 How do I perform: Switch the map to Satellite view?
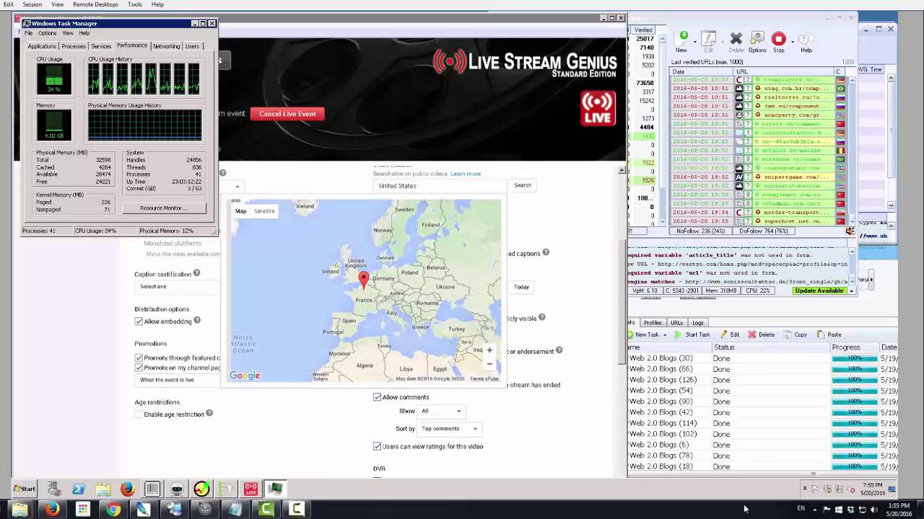(x=264, y=211)
